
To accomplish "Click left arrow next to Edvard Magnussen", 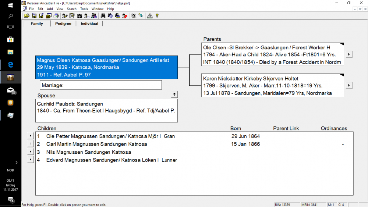I will pyautogui.click(x=31, y=160).
